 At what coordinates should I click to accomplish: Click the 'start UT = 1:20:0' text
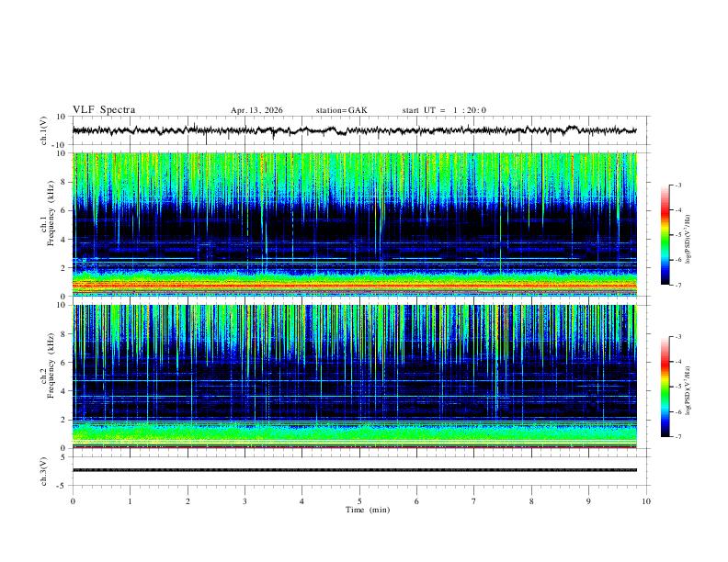[444, 110]
